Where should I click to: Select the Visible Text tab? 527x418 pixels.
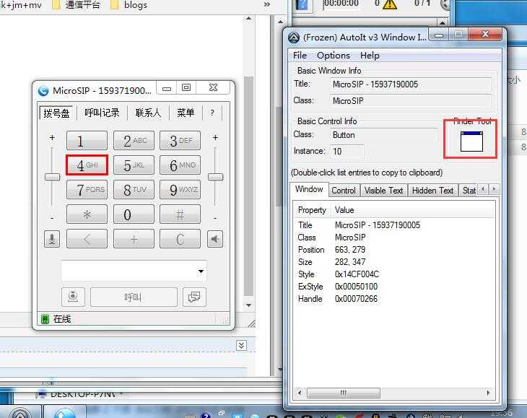pos(383,191)
